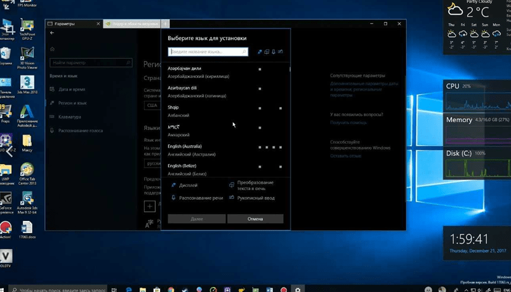Go to Дата и время settings
The width and height of the screenshot is (511, 292).
click(71, 89)
